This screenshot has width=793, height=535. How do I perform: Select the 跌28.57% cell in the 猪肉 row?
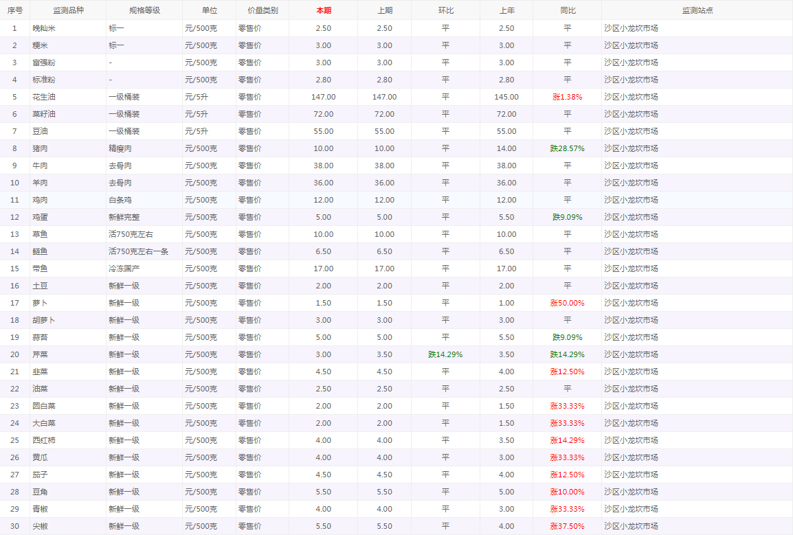(567, 148)
